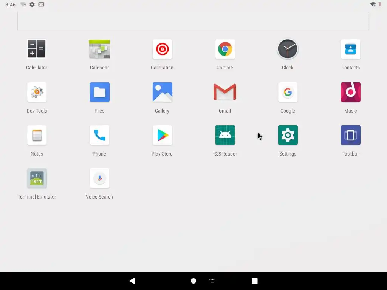Open the Google app
The width and height of the screenshot is (387, 290).
point(288,92)
